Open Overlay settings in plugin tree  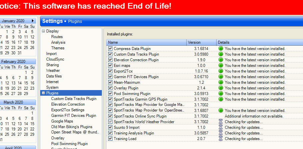click(58, 138)
